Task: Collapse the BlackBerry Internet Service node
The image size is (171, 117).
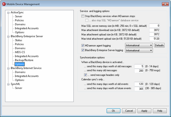Action: [x=8, y=68]
